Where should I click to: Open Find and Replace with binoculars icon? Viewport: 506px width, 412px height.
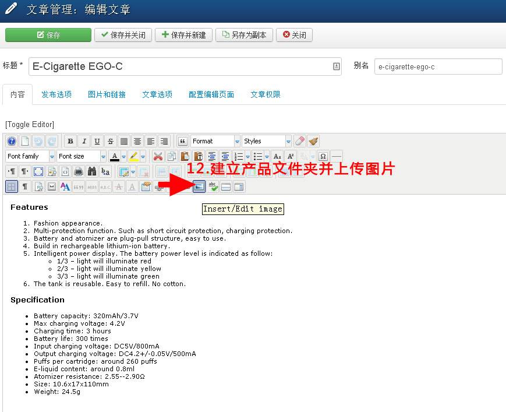93,171
